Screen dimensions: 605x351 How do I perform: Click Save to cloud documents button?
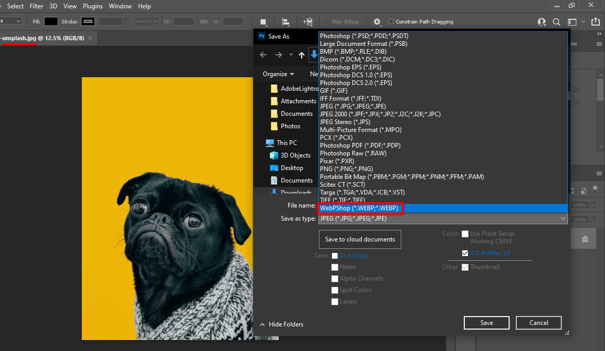pyautogui.click(x=360, y=239)
